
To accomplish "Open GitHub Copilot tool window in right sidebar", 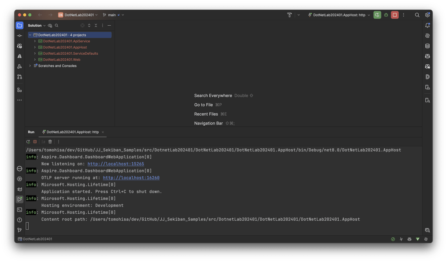I will (x=427, y=56).
